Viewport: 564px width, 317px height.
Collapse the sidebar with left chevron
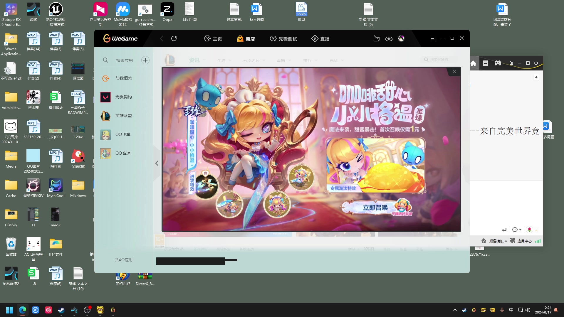click(157, 163)
